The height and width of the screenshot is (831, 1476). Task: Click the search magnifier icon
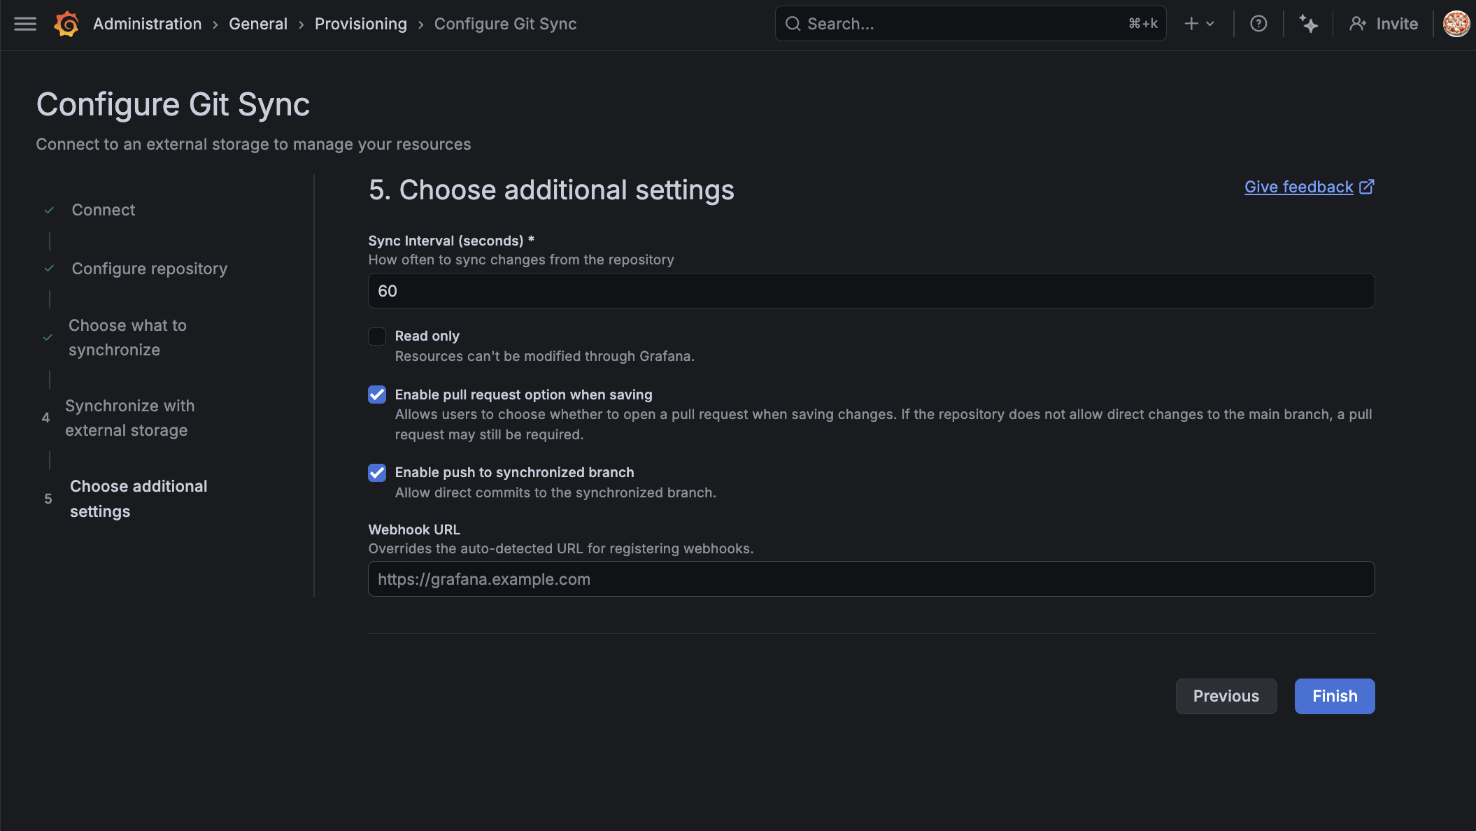(793, 24)
